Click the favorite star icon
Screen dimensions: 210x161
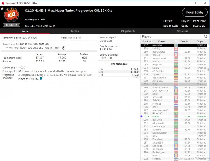tap(2, 9)
